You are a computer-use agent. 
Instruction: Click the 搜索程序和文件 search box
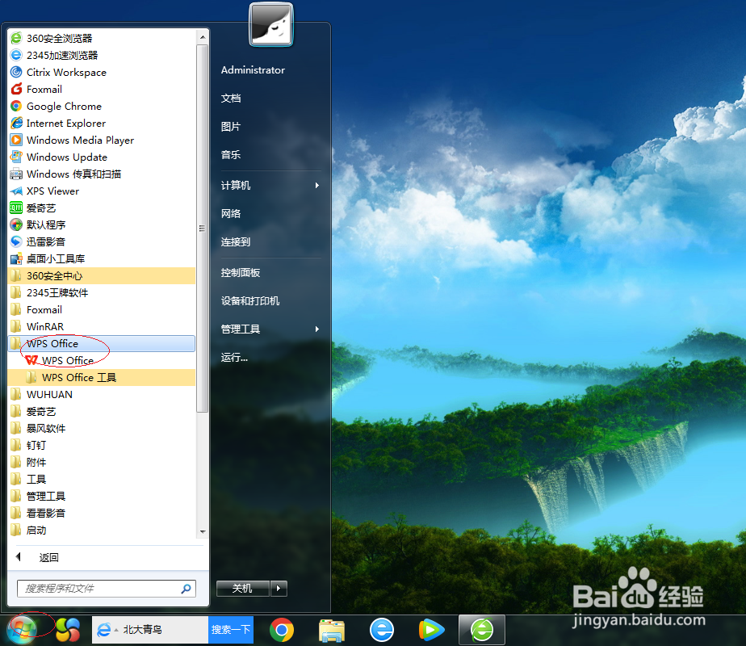pyautogui.click(x=107, y=589)
